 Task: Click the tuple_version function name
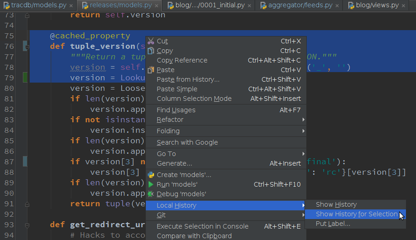[x=103, y=47]
